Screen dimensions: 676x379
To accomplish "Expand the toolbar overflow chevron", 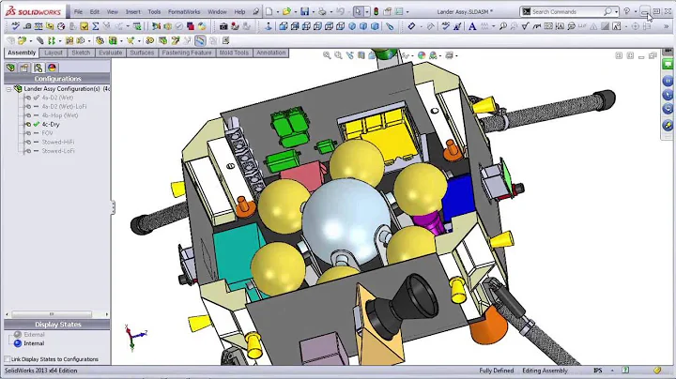I will (x=666, y=26).
